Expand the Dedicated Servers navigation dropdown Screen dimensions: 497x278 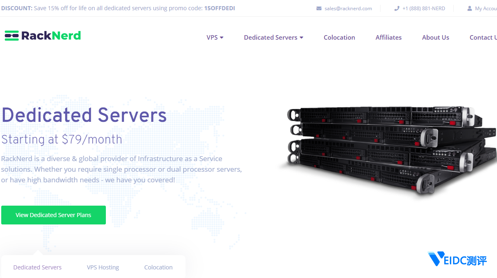pos(273,38)
